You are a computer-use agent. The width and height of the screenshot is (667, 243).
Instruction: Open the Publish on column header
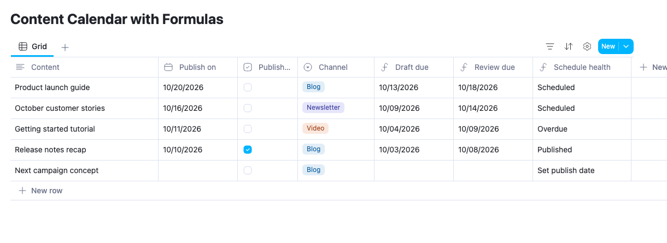click(198, 67)
